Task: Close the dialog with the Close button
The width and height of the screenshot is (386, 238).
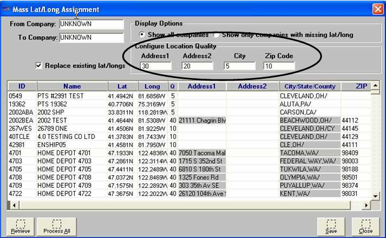Action: [366, 227]
